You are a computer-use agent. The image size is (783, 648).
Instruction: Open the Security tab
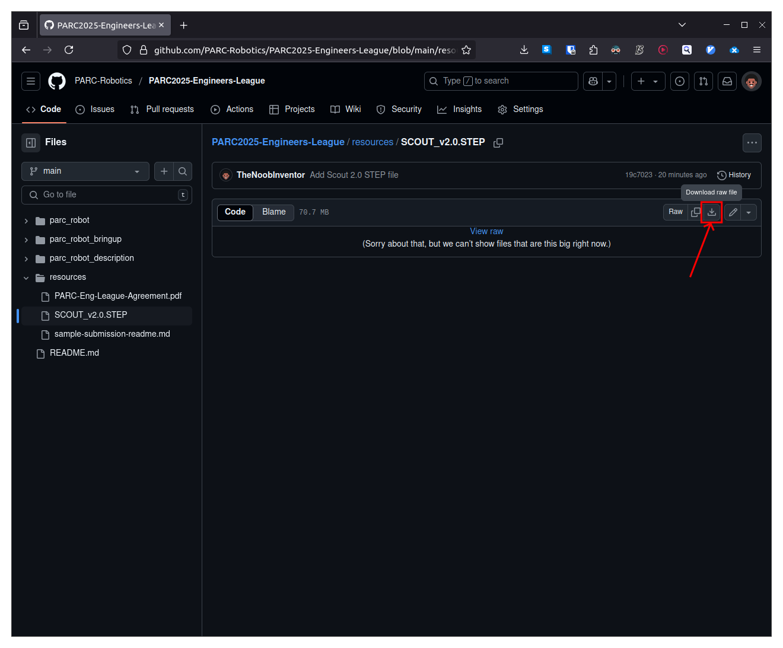(x=399, y=109)
